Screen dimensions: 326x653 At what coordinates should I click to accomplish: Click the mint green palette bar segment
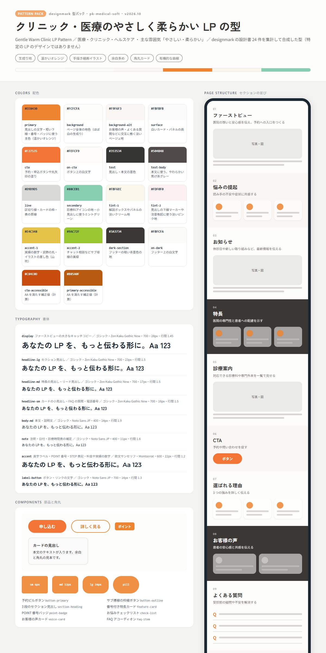point(286,70)
